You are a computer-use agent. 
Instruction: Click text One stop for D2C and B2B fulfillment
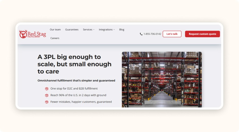tap(74, 88)
